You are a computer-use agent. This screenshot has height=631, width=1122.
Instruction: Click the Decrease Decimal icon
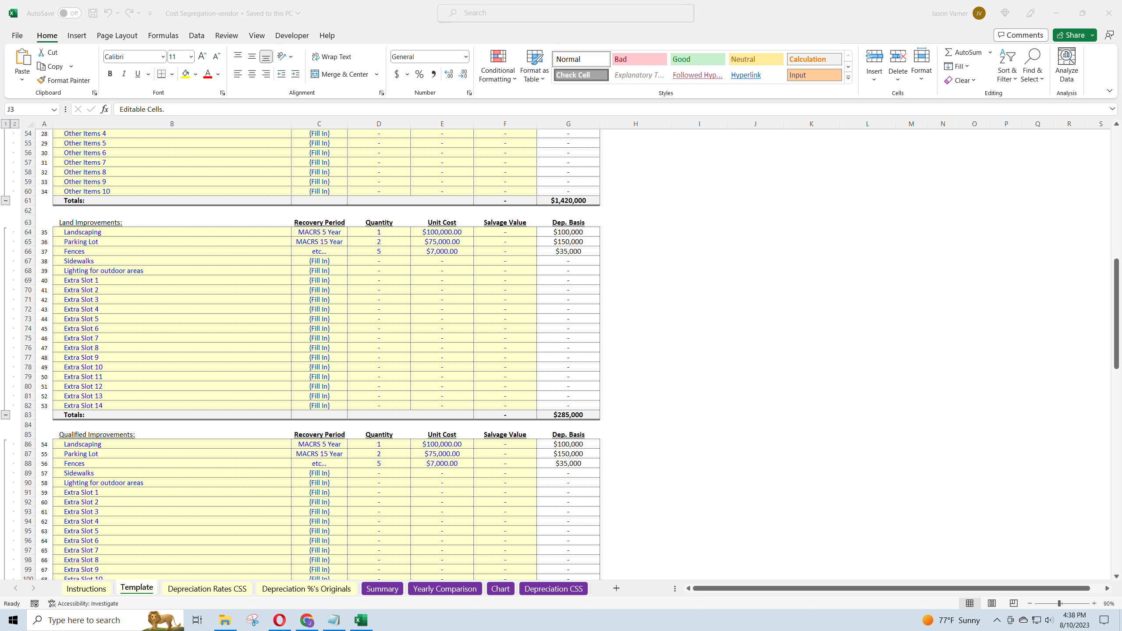coord(463,74)
